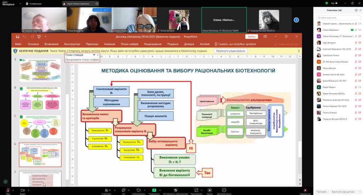Switch to Анімація ribbon tab
This screenshot has height=195, width=363.
pyautogui.click(x=110, y=44)
